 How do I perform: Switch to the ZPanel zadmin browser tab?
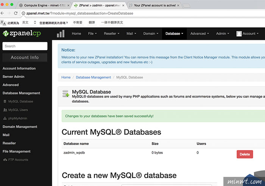click(100, 5)
